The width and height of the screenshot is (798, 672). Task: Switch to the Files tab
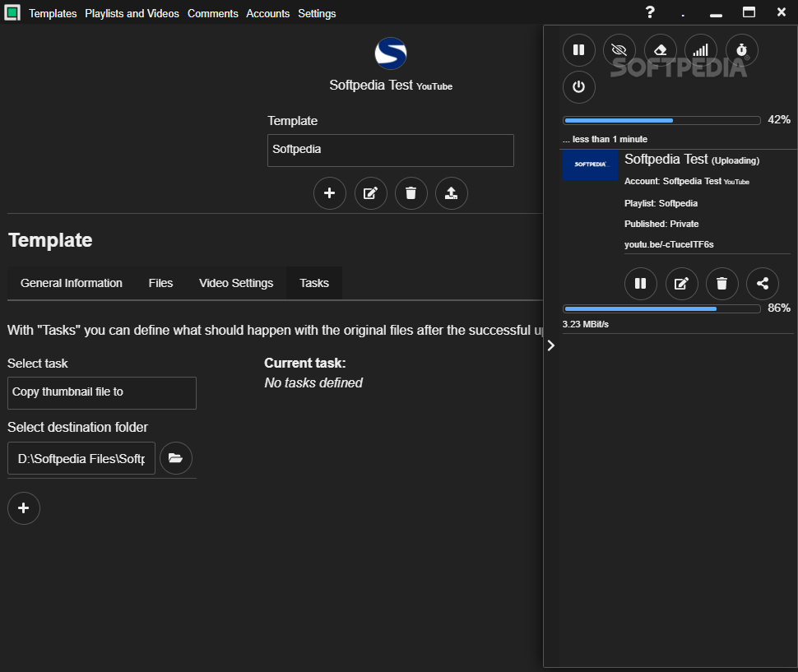point(160,283)
